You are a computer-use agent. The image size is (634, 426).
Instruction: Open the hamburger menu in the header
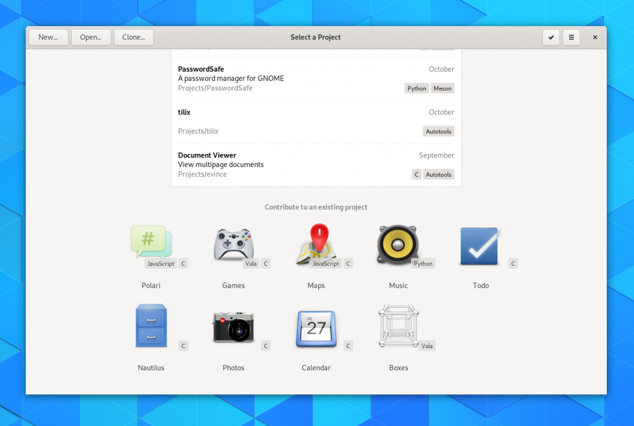point(571,37)
